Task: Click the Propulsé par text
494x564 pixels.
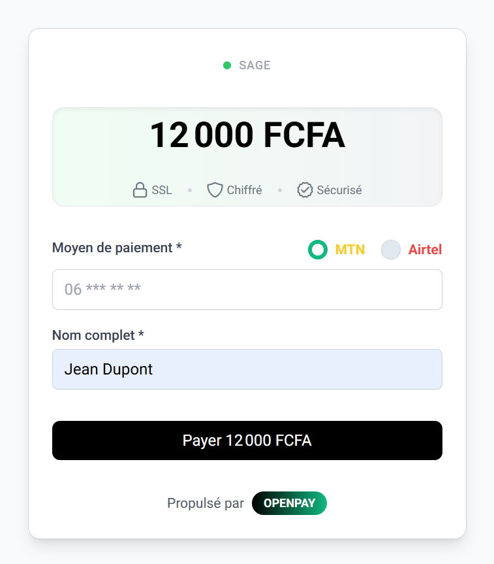Action: 206,503
